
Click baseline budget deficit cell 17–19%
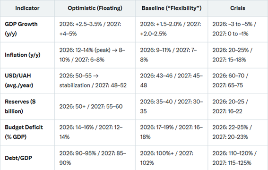(172, 132)
